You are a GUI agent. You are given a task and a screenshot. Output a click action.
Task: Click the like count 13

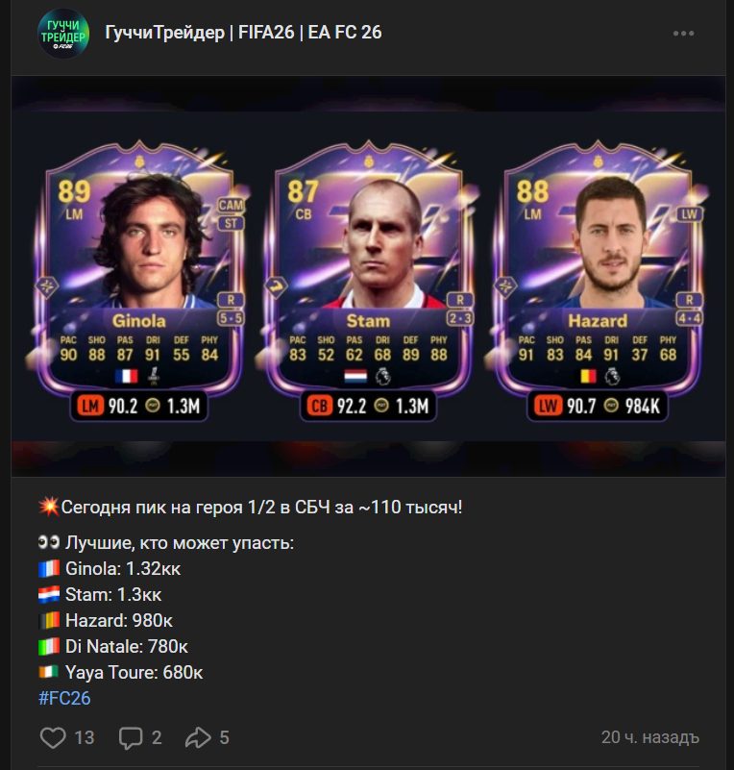point(84,737)
